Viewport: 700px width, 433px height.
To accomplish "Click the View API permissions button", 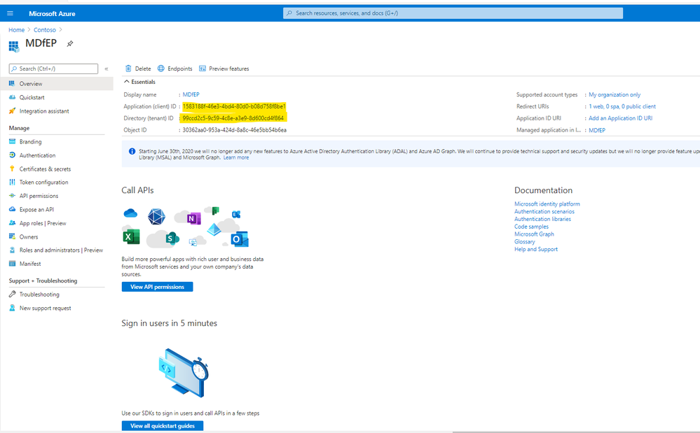I will click(x=157, y=287).
